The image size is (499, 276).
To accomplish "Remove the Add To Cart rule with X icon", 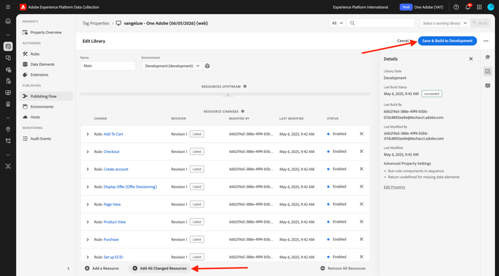I will 361,134.
